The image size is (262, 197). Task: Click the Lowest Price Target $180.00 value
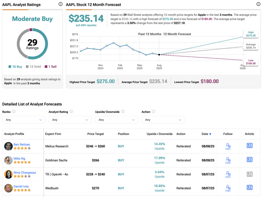(x=209, y=81)
